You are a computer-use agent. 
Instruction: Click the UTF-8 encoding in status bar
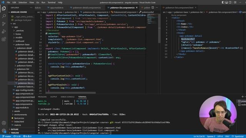[220, 136]
